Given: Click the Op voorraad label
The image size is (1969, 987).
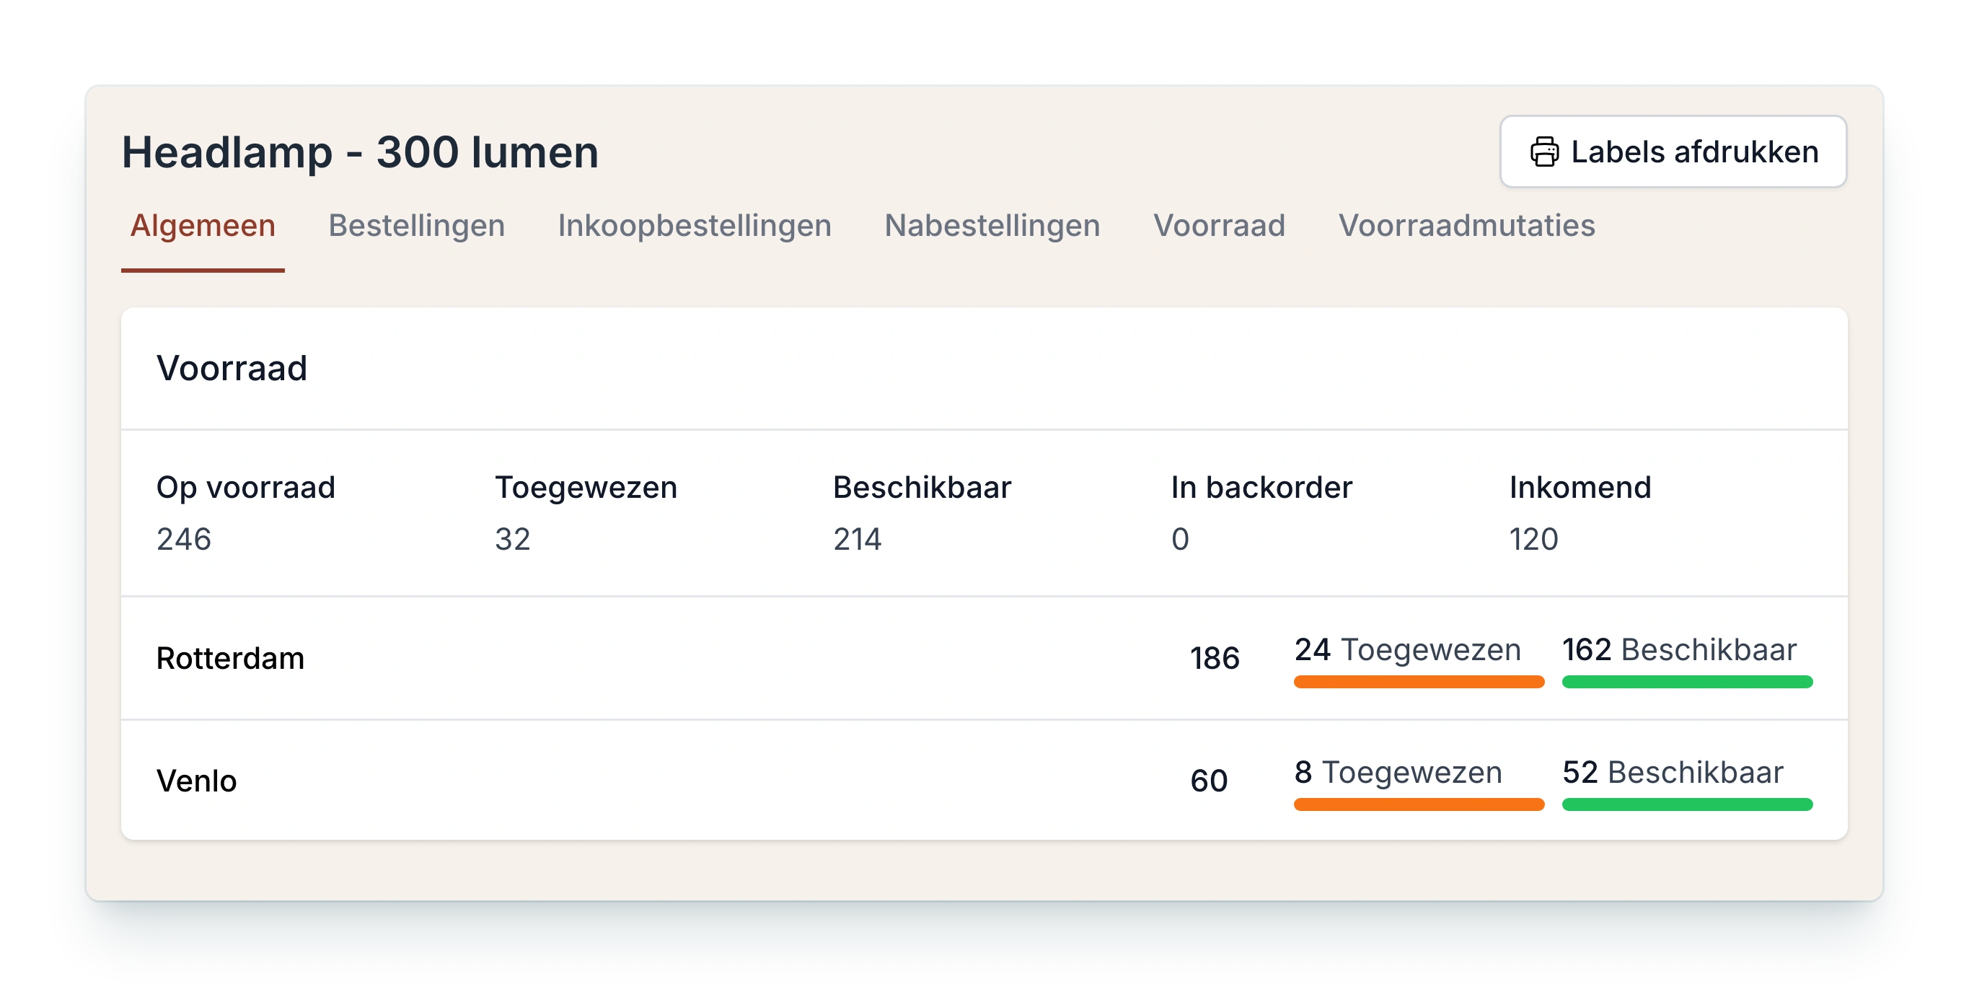Looking at the screenshot, I should 245,487.
